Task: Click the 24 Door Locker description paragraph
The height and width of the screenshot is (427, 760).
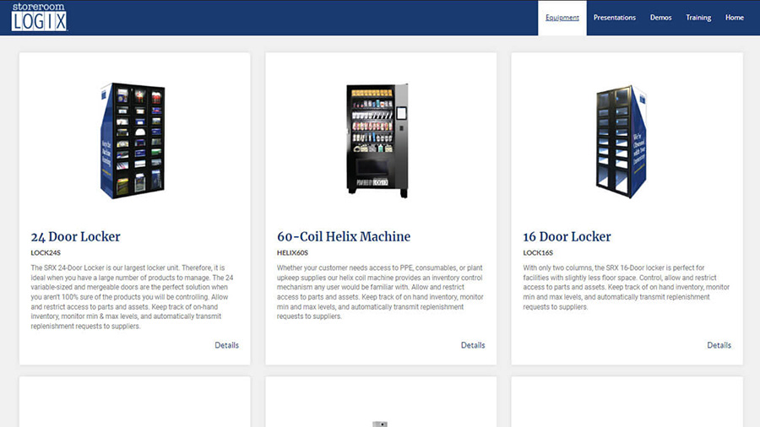Action: [133, 297]
